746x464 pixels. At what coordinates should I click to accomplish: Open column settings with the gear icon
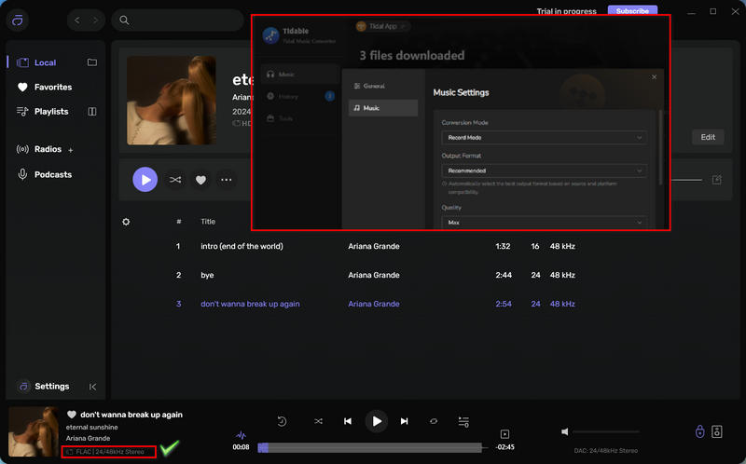[126, 222]
